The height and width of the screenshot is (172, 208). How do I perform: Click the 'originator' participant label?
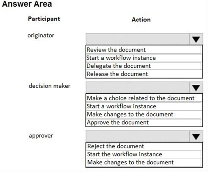tap(41, 35)
